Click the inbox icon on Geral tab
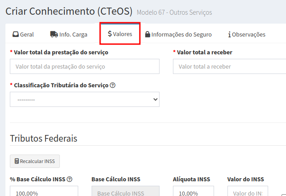The width and height of the screenshot is (286, 196). click(15, 34)
